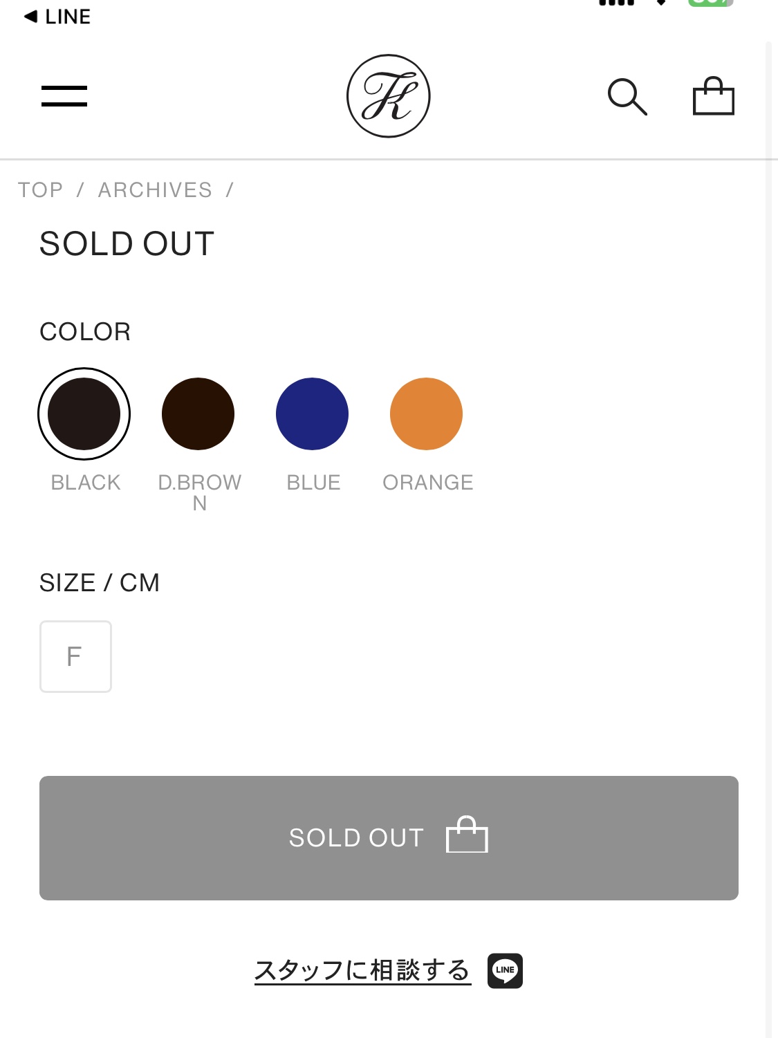Tap the bag icon on the SOLD OUT button

coord(467,835)
